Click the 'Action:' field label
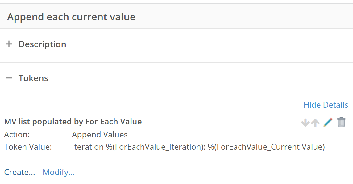Viewport: 353px width, 184px height. click(17, 135)
